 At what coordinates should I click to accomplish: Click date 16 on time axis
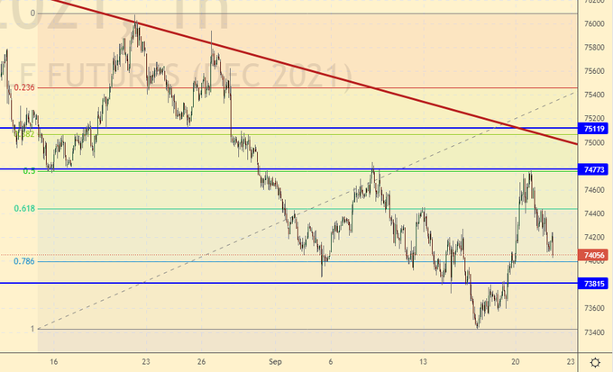click(54, 361)
